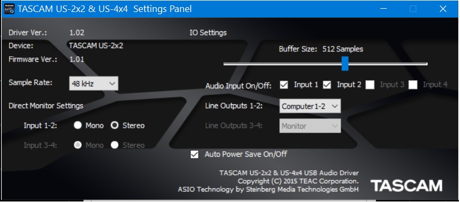Minimize the Settings Panel window
460x202 pixels.
pyautogui.click(x=384, y=9)
